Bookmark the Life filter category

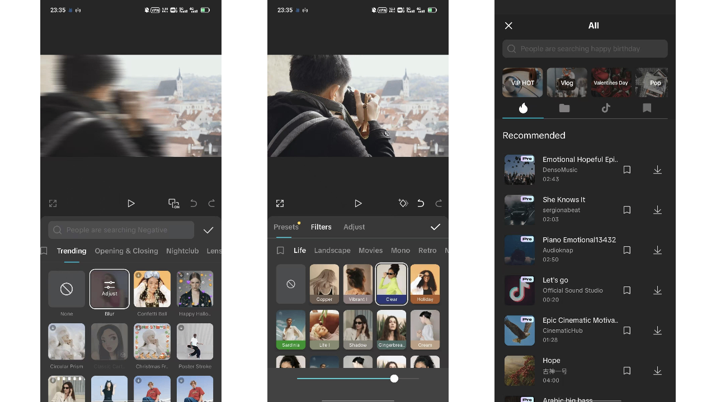click(x=280, y=250)
